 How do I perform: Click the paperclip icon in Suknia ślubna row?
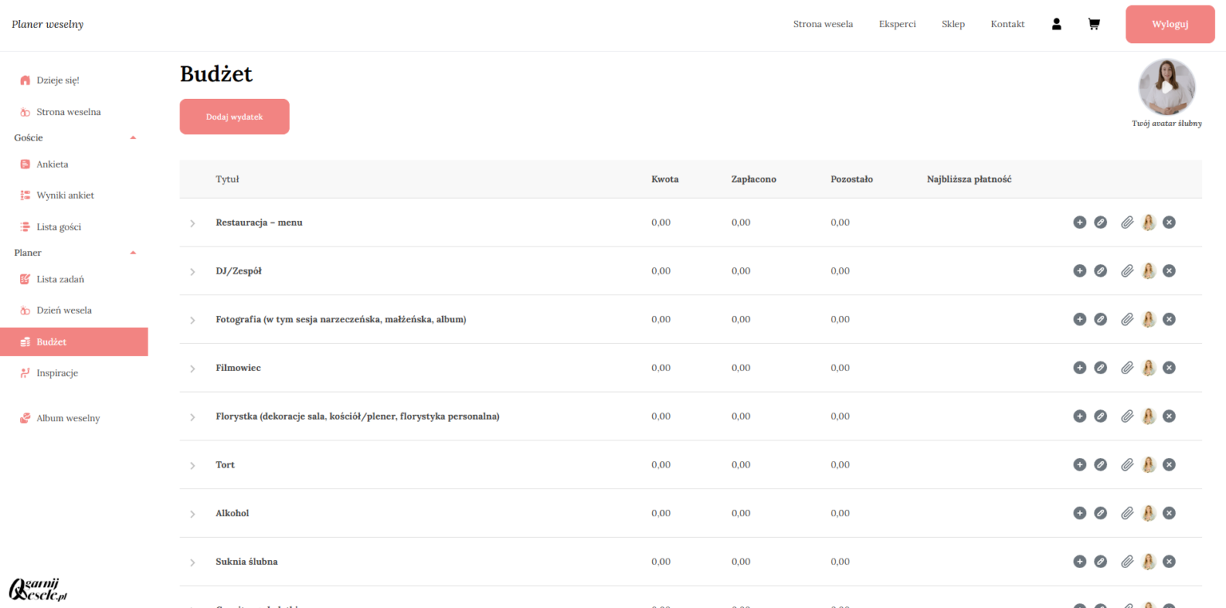click(x=1127, y=562)
